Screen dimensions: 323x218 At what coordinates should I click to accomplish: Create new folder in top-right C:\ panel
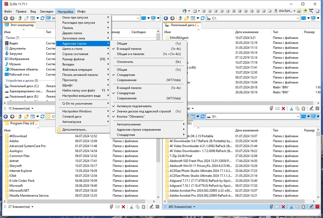click(x=186, y=18)
